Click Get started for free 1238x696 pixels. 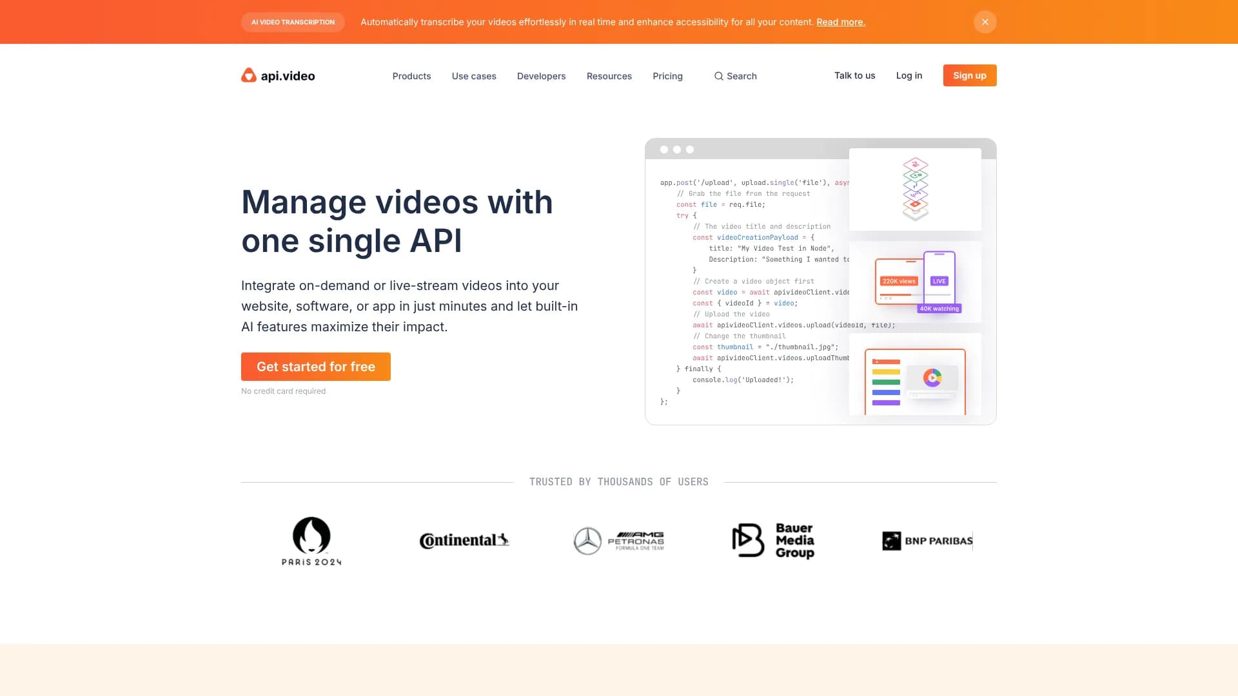coord(315,366)
